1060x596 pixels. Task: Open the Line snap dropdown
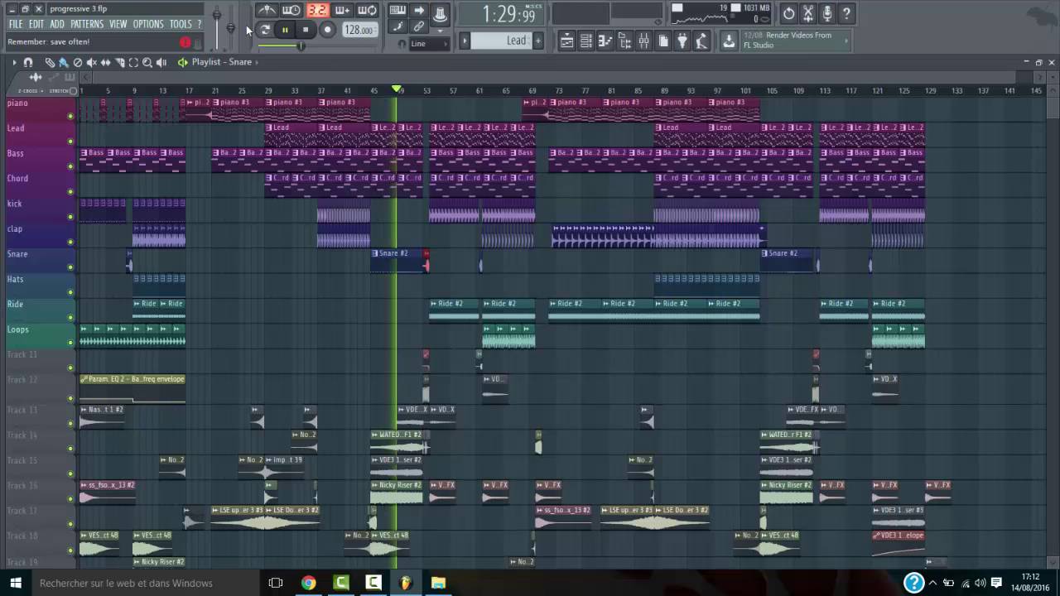coord(430,44)
